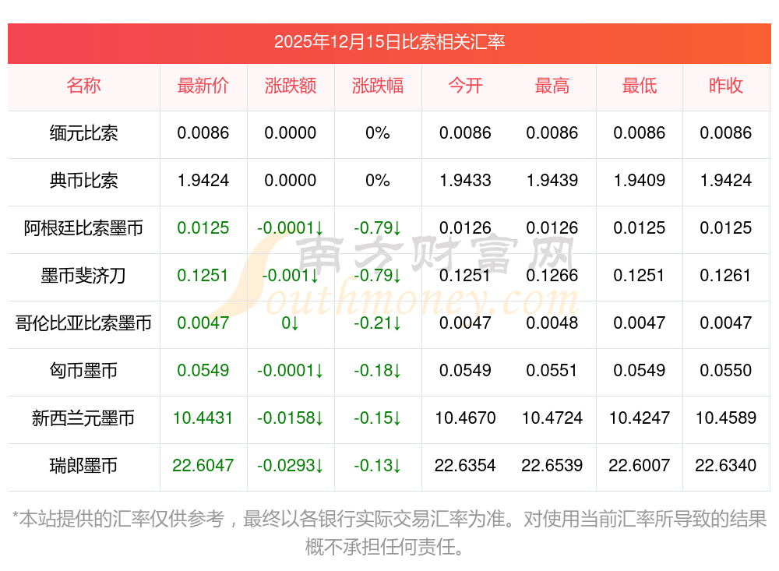Click the 典币比索 row name

pyautogui.click(x=83, y=181)
